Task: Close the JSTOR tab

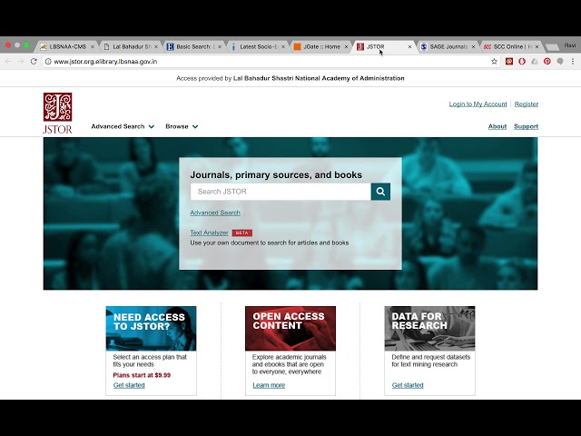Action: click(409, 46)
